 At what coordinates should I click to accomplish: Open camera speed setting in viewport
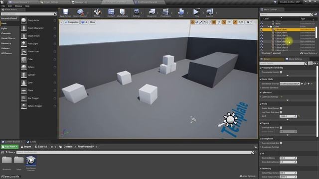(249, 22)
